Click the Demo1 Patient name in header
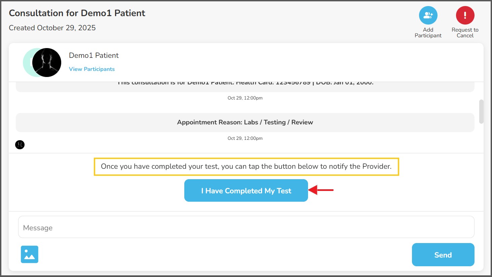 tap(94, 55)
